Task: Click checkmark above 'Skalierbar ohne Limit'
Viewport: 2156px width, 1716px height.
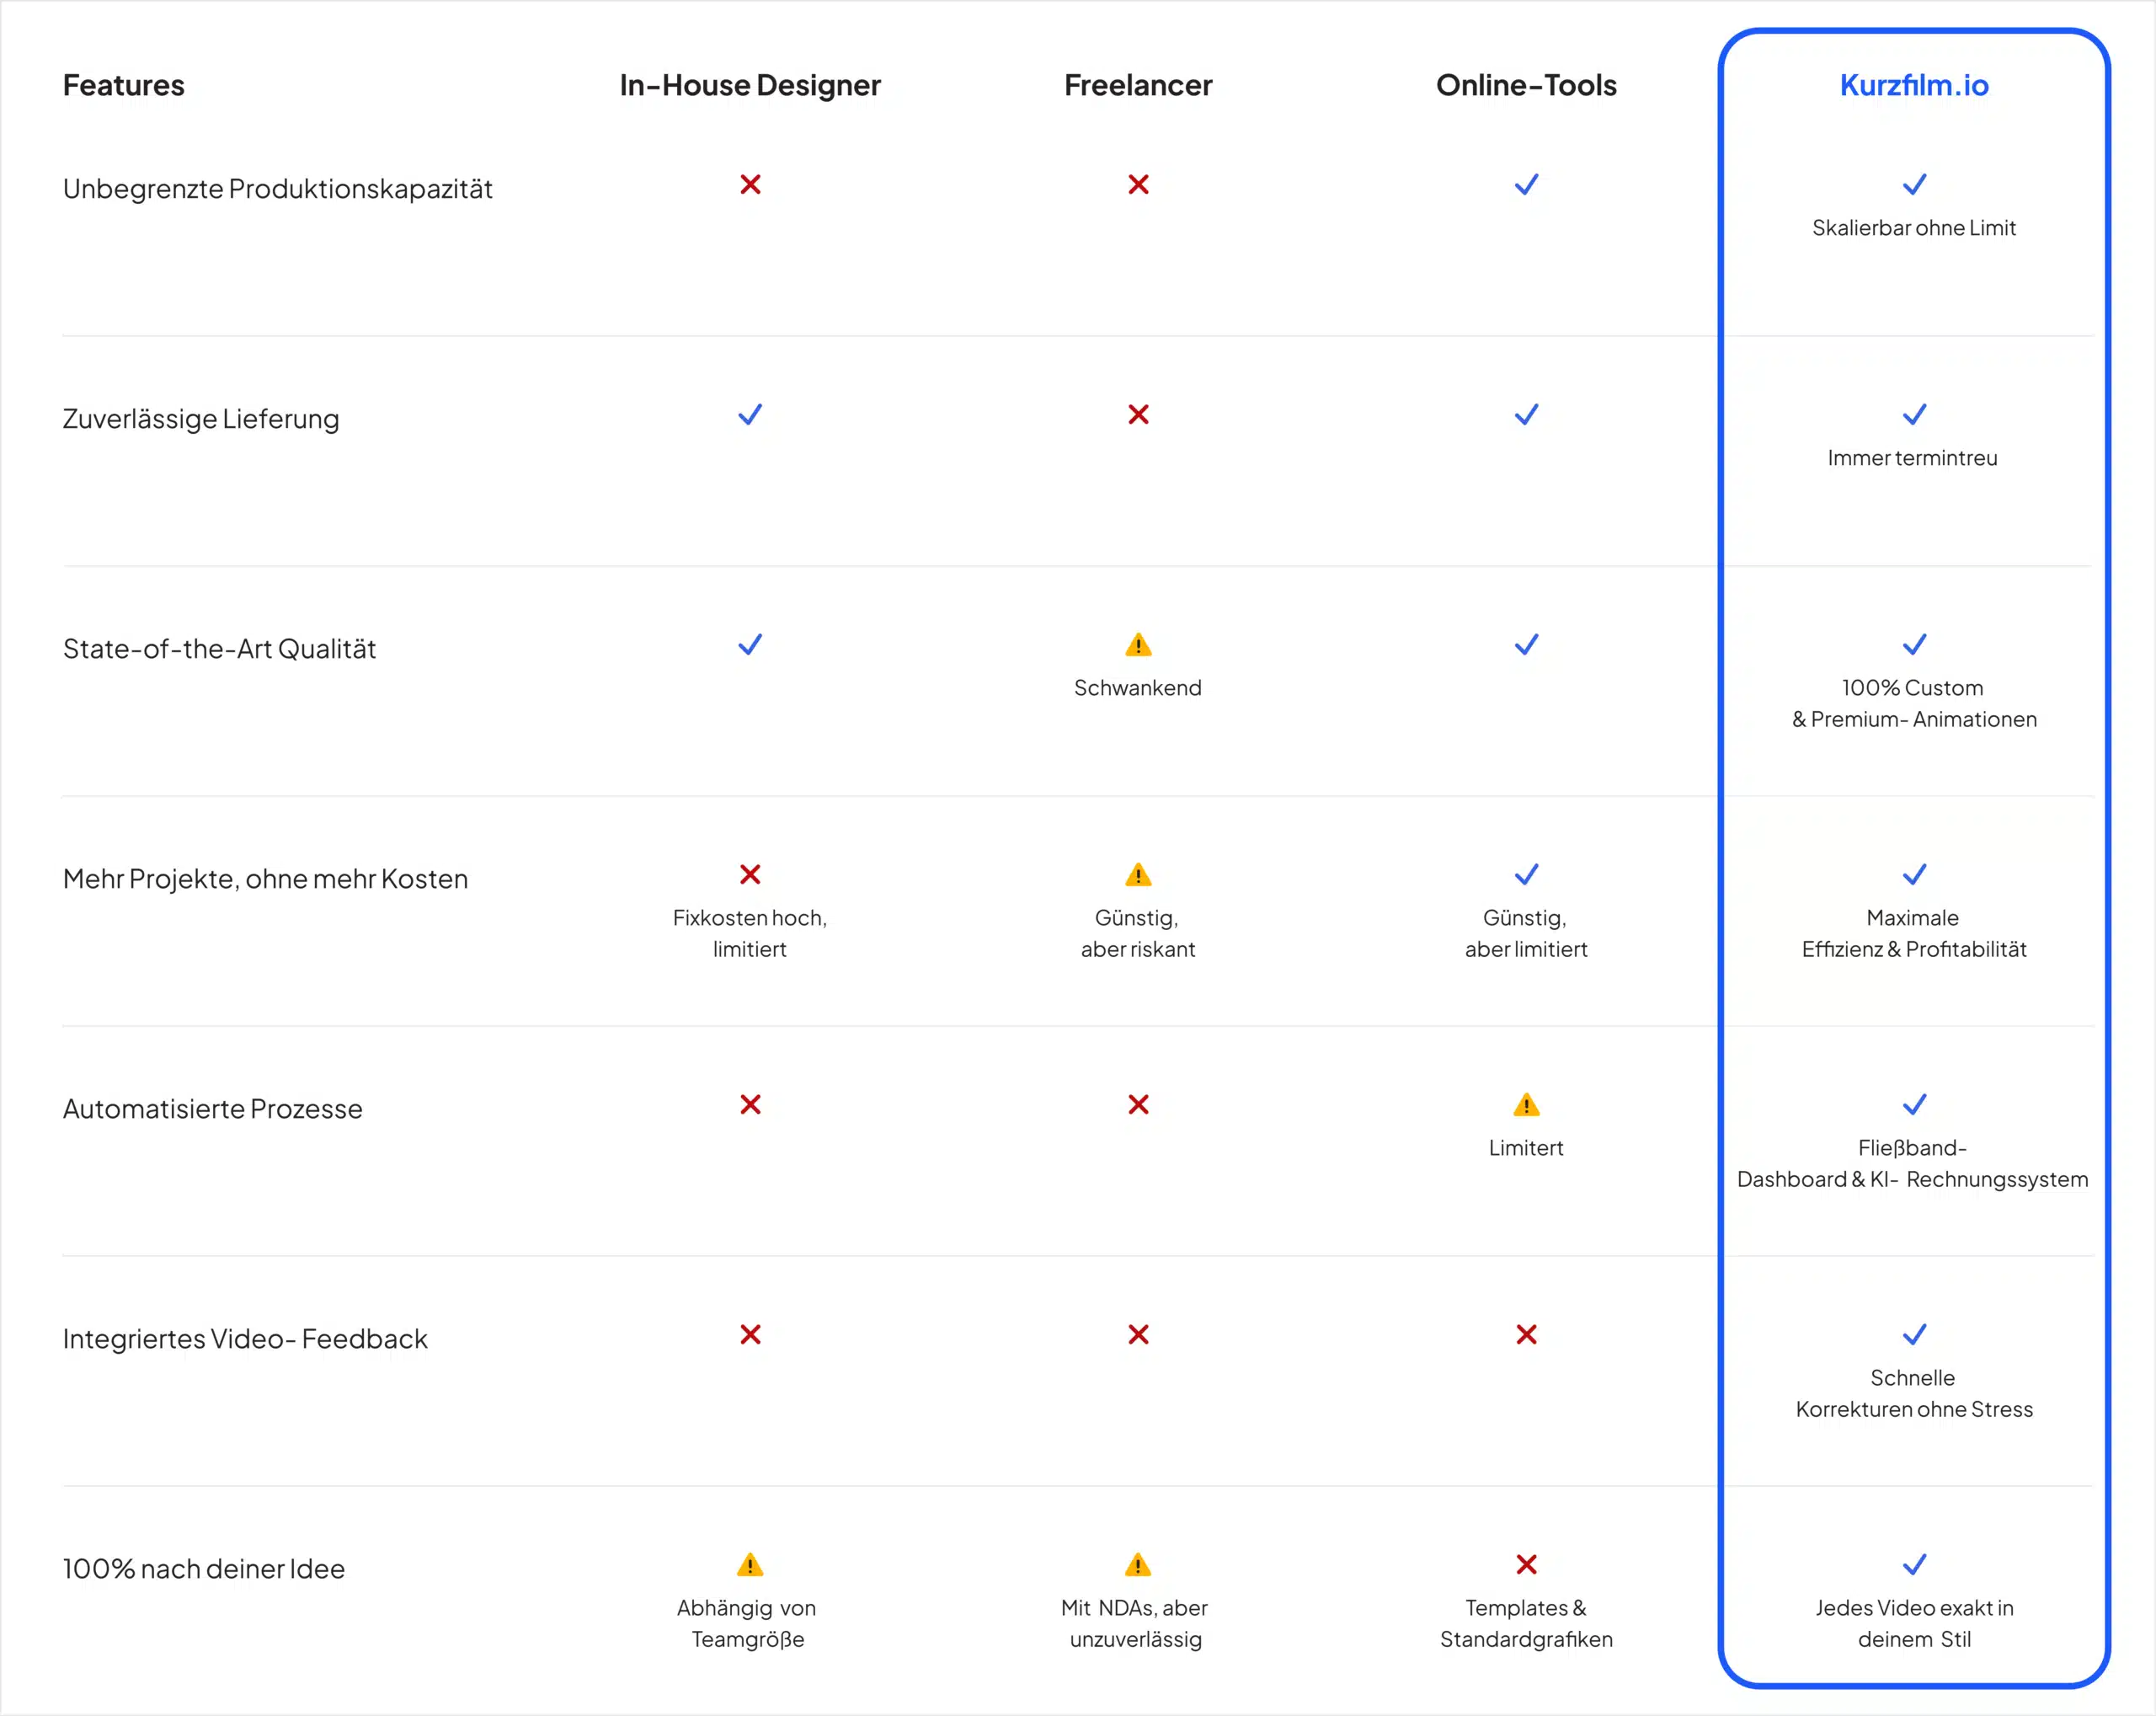Action: point(1914,184)
